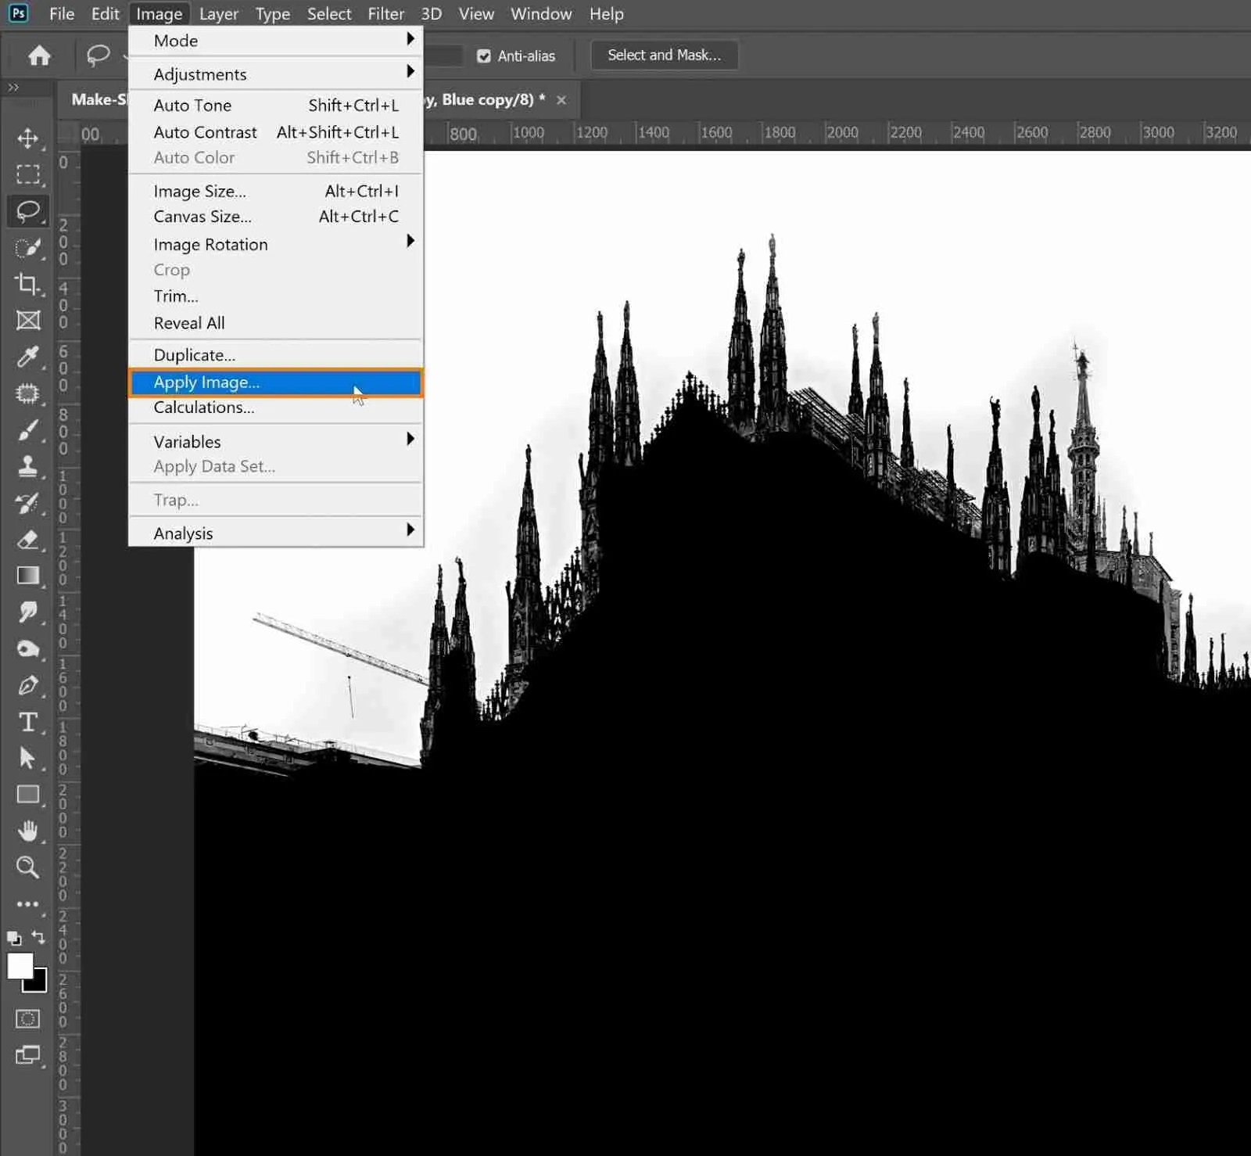Disable the Anti-alias checkbox
Viewport: 1251px width, 1156px height.
pos(485,56)
